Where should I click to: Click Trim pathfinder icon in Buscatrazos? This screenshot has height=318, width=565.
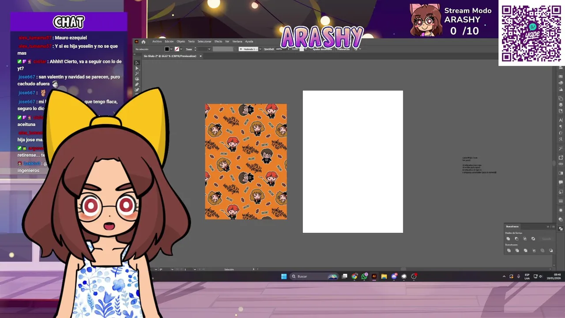click(x=517, y=250)
